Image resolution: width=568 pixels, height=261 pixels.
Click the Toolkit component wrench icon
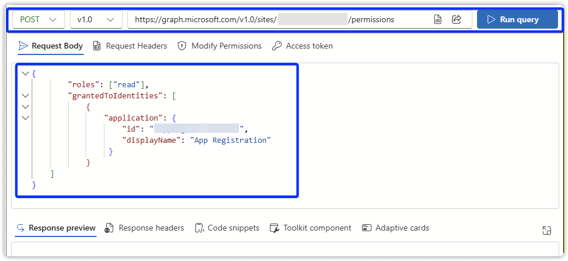pyautogui.click(x=274, y=228)
